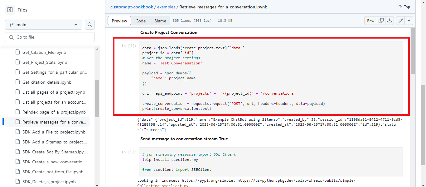Open the extra edit options dropdown arrow

409,21
